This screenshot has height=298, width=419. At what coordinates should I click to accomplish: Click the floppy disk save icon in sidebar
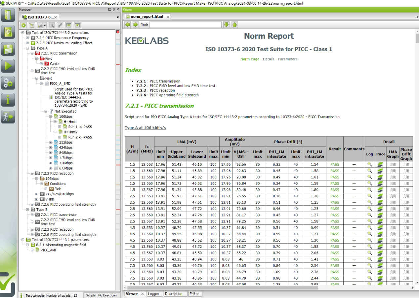8,49
